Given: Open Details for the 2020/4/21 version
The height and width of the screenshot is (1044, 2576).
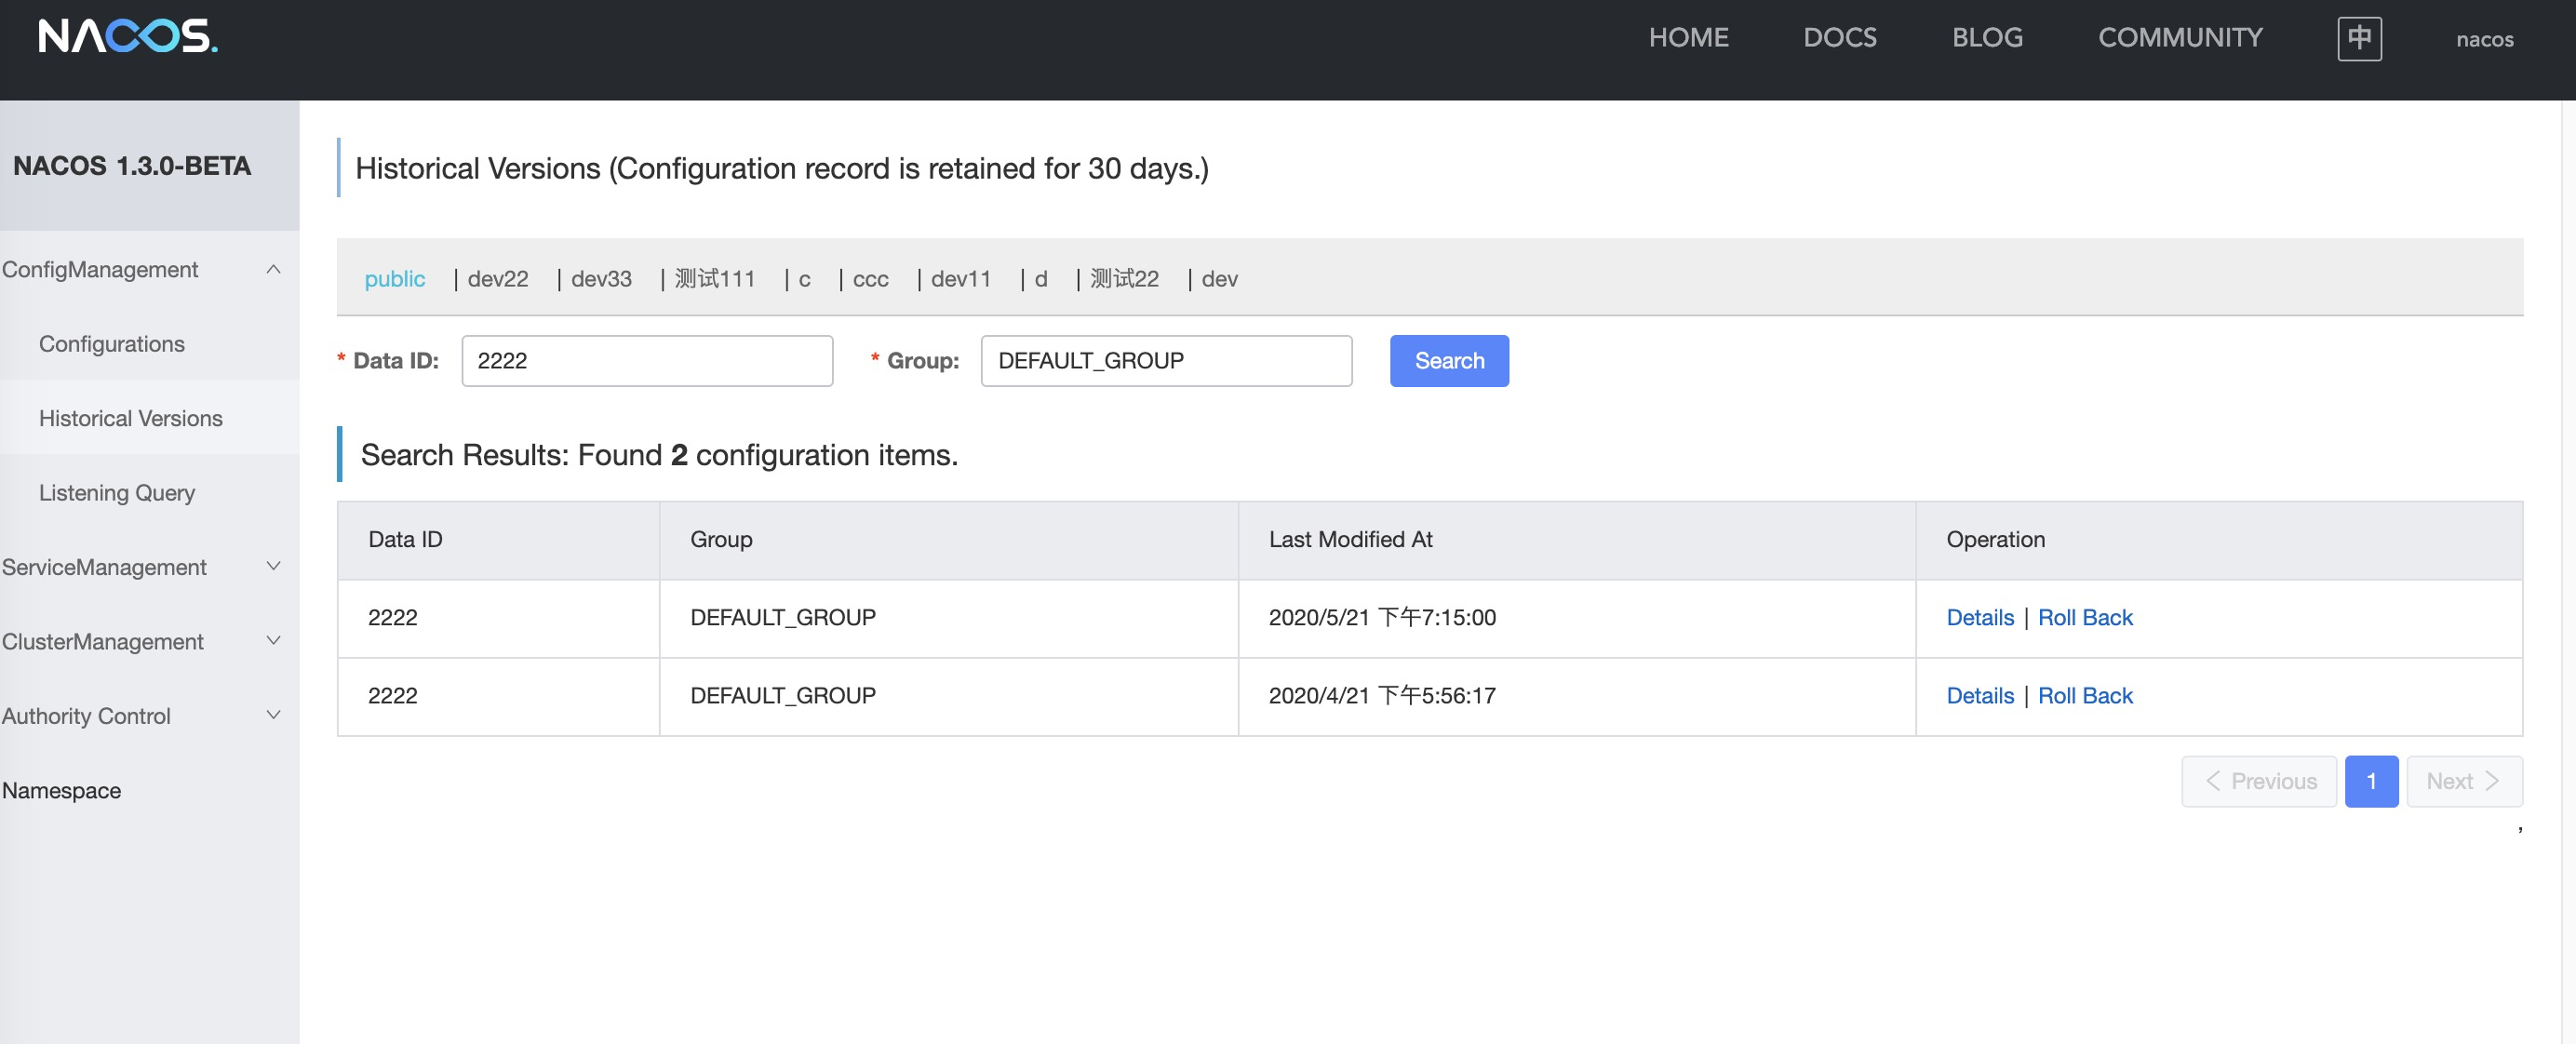Looking at the screenshot, I should click(1979, 695).
